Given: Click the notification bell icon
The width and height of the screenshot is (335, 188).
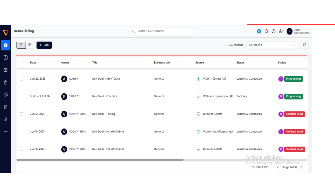Looking at the screenshot, I should (266, 31).
